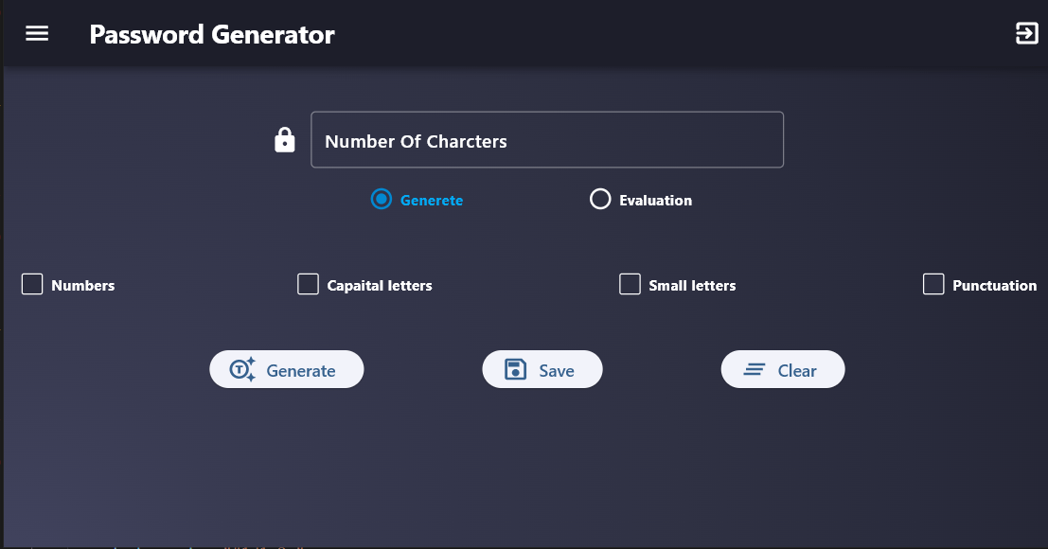Open the hamburger navigation menu
1048x549 pixels.
tap(37, 34)
